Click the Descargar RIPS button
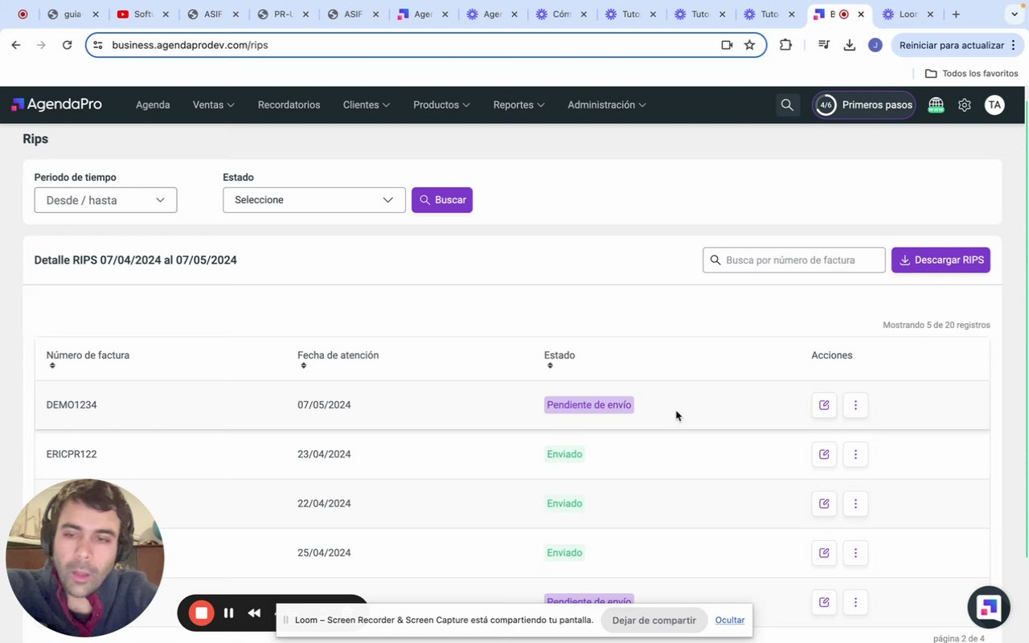The image size is (1029, 643). click(941, 260)
